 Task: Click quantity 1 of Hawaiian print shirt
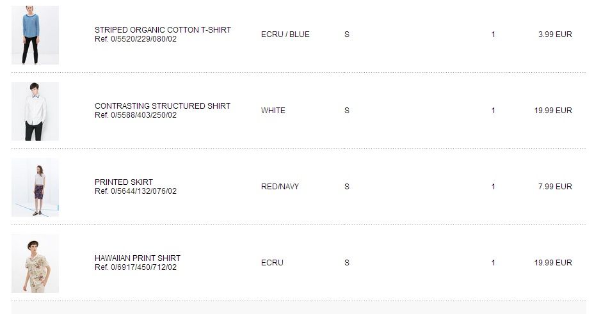pos(493,263)
